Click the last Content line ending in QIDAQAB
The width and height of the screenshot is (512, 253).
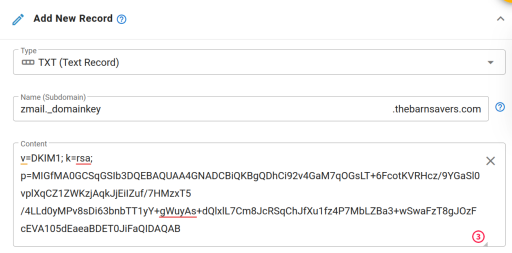click(x=100, y=229)
